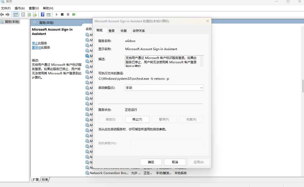
Task: Click the gear icon of the Network Connection Bro... row
Action: [x=87, y=173]
